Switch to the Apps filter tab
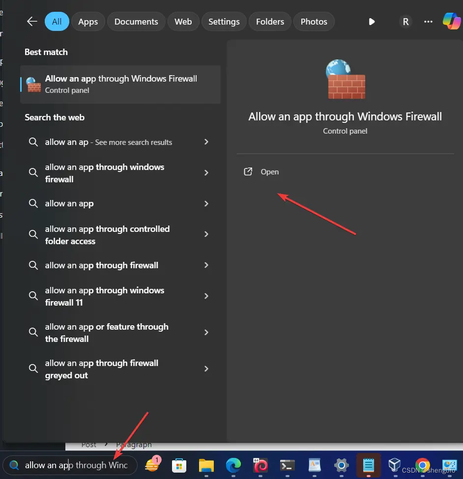This screenshot has width=463, height=479. pos(88,22)
